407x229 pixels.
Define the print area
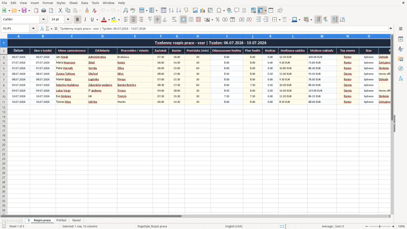pyautogui.click(x=253, y=11)
